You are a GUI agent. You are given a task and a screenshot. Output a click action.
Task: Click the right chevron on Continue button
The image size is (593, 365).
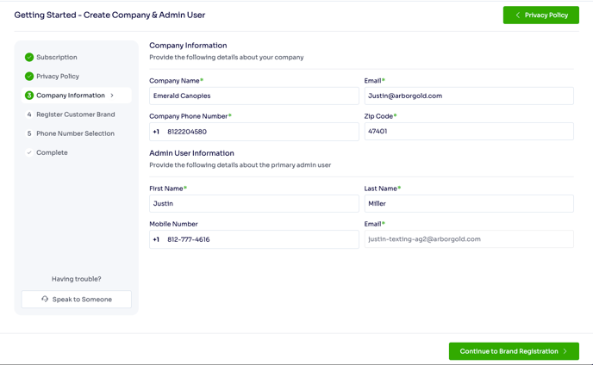click(x=565, y=351)
